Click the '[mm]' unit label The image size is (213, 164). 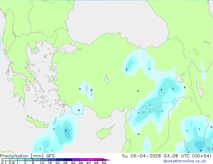[37, 156]
